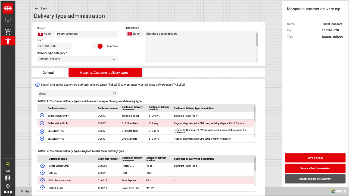
Task: Click the SBB logo icon in sidebar
Action: [8, 8]
